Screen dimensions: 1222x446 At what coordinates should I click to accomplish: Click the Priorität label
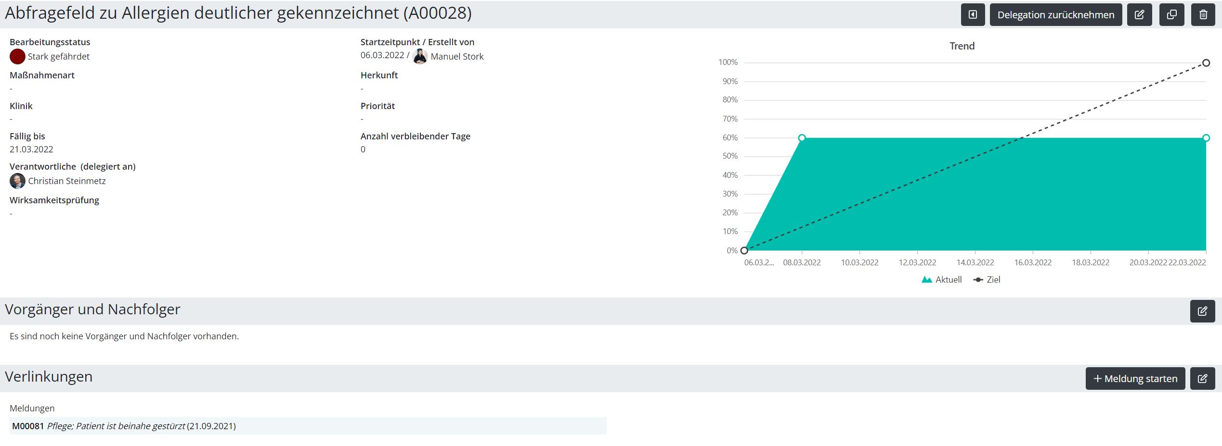(x=377, y=106)
